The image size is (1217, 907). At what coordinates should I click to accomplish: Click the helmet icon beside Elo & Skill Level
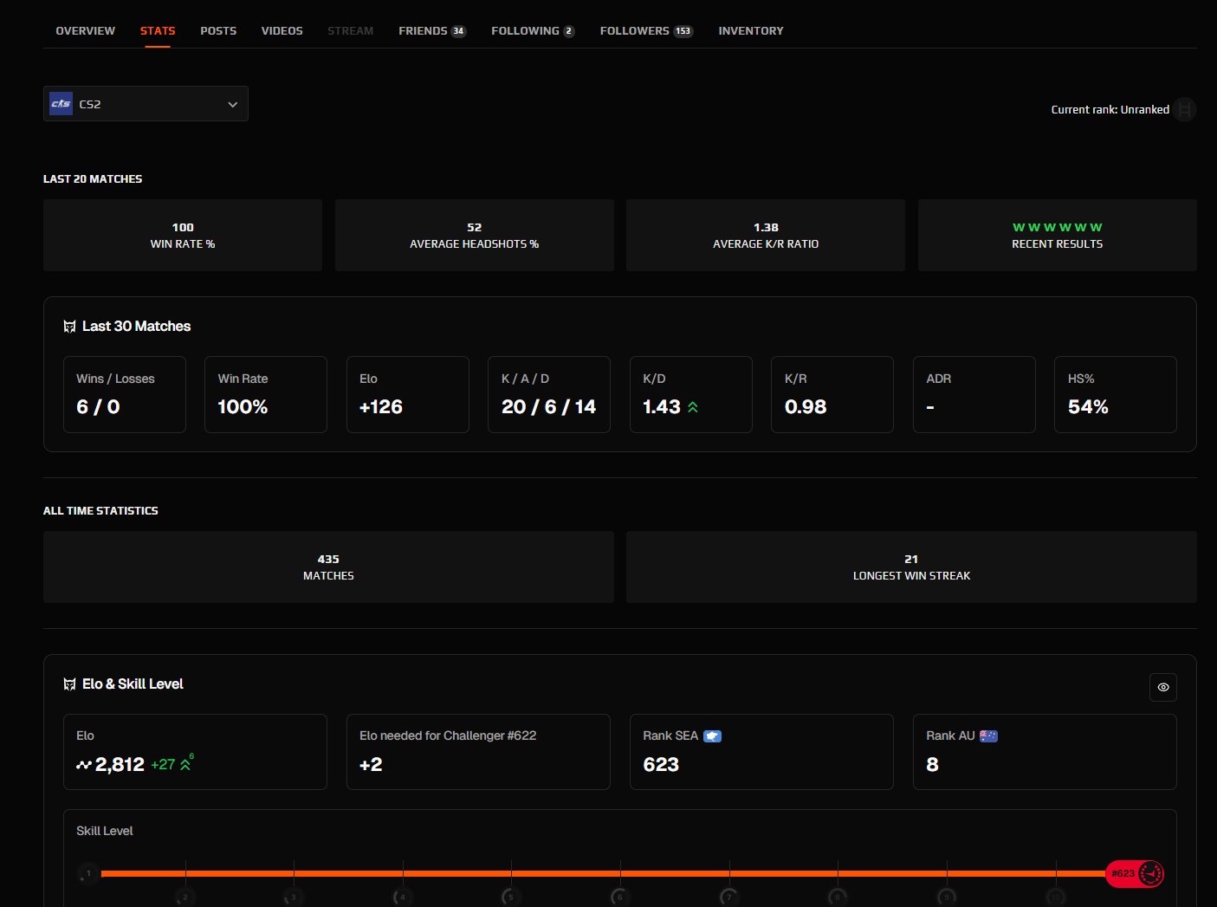(x=69, y=683)
